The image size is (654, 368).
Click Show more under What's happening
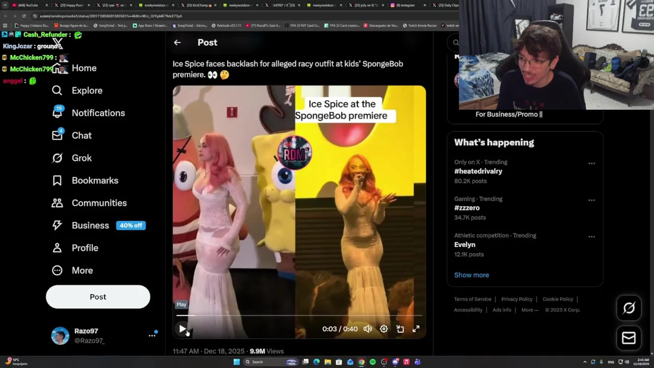[472, 275]
